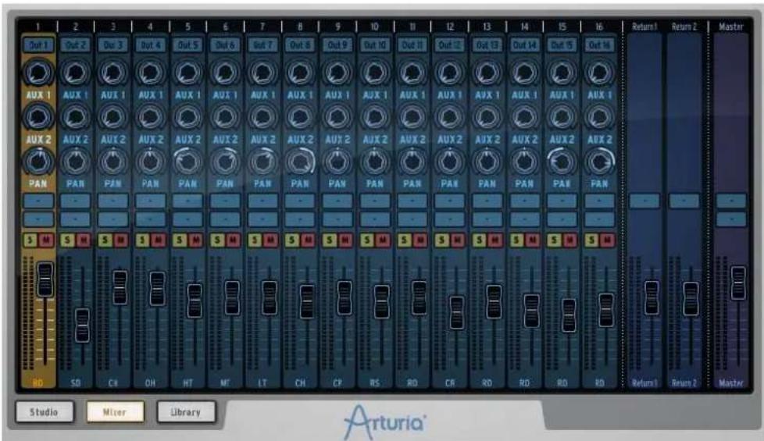Solo channel 11

point(405,240)
